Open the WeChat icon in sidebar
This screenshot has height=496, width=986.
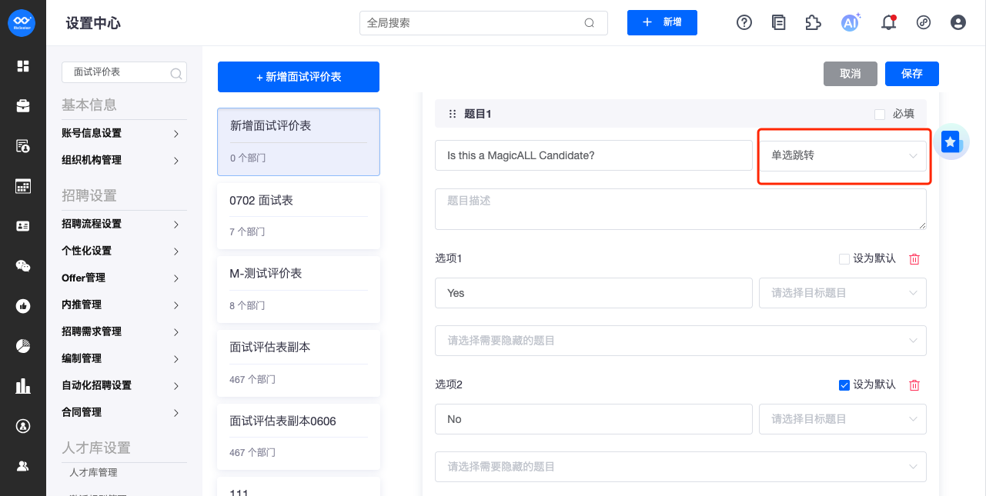(23, 266)
